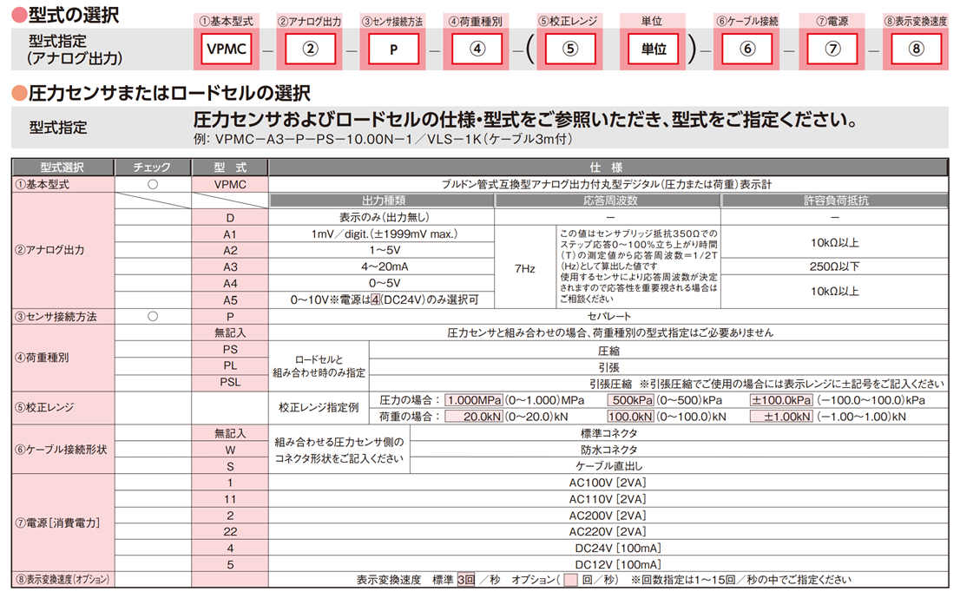Click the boxed 1.000MPa calibration example

(x=474, y=400)
